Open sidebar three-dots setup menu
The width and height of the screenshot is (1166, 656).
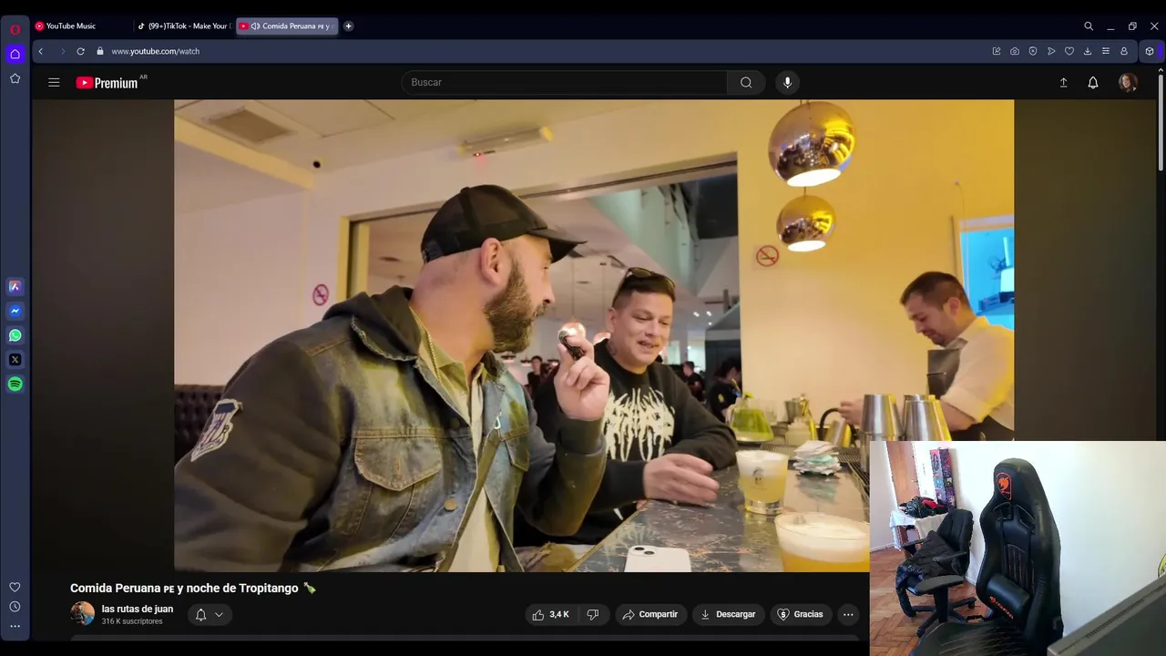(x=15, y=626)
